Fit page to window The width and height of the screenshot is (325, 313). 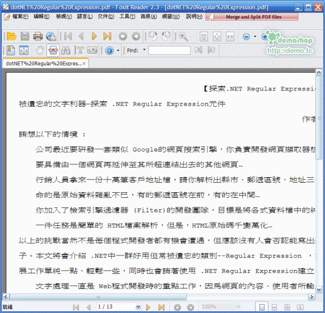[x=217, y=37]
